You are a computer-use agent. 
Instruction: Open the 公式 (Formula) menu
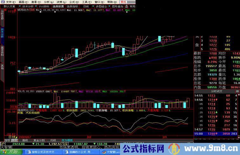[x=72, y=2]
